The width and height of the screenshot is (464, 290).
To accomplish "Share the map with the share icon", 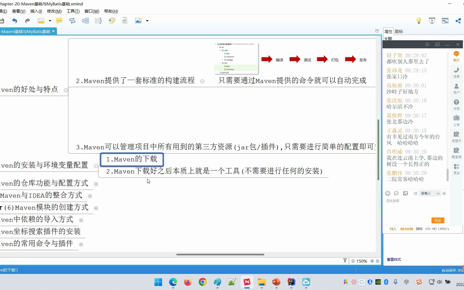I will (458, 21).
